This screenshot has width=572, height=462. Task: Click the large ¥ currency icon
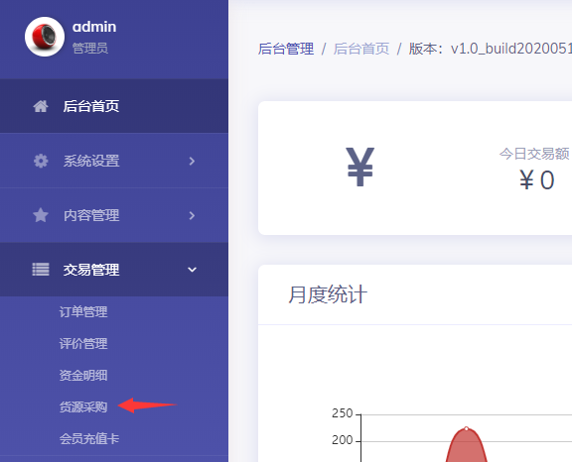[x=360, y=168]
